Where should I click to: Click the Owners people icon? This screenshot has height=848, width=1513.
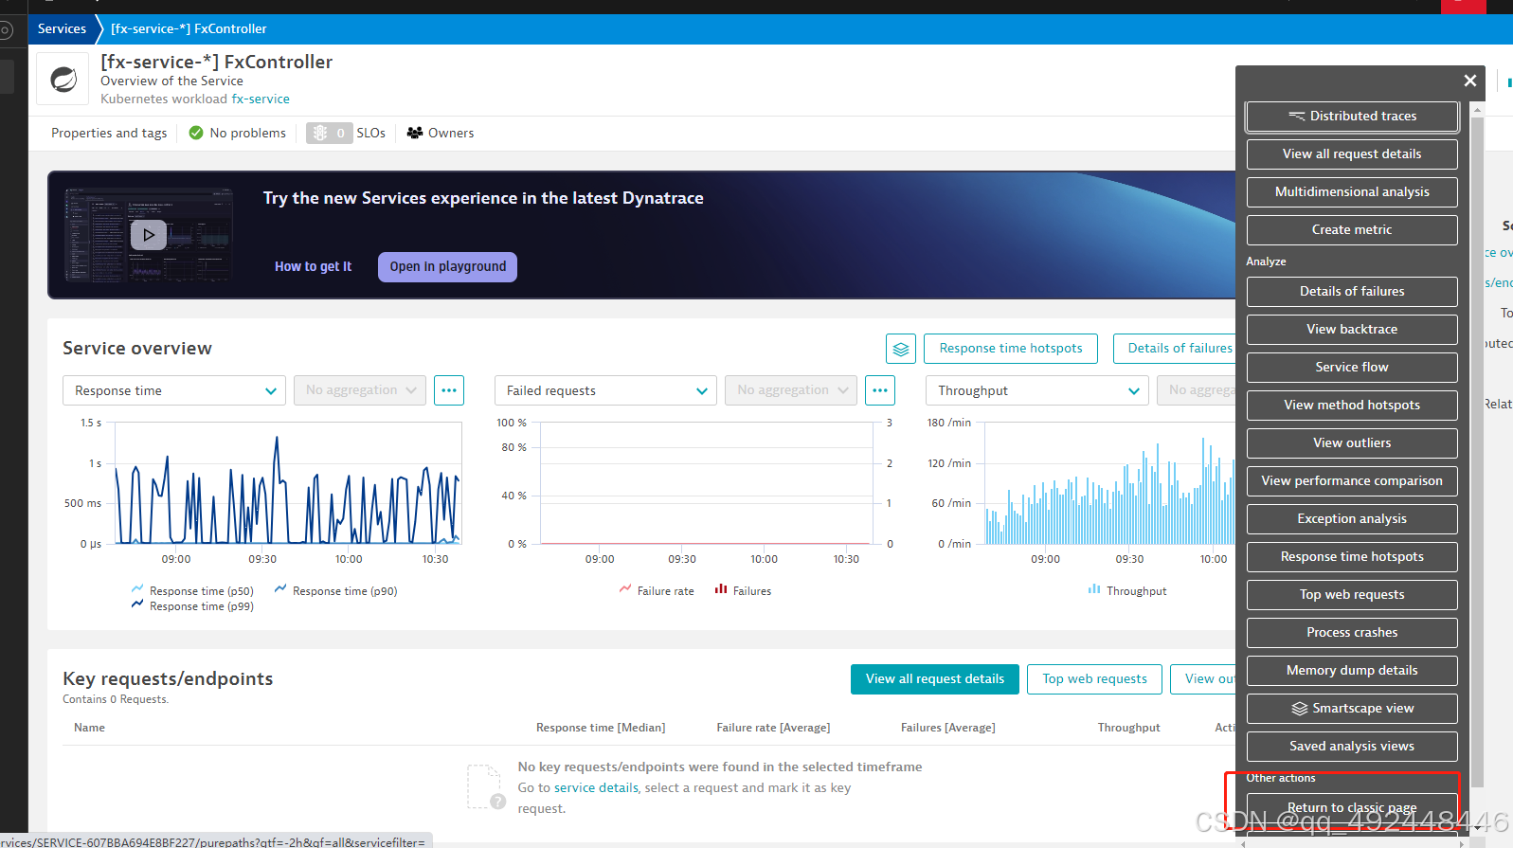click(415, 133)
